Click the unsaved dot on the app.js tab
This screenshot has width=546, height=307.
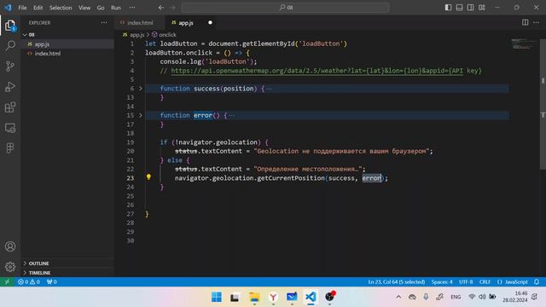(x=210, y=23)
